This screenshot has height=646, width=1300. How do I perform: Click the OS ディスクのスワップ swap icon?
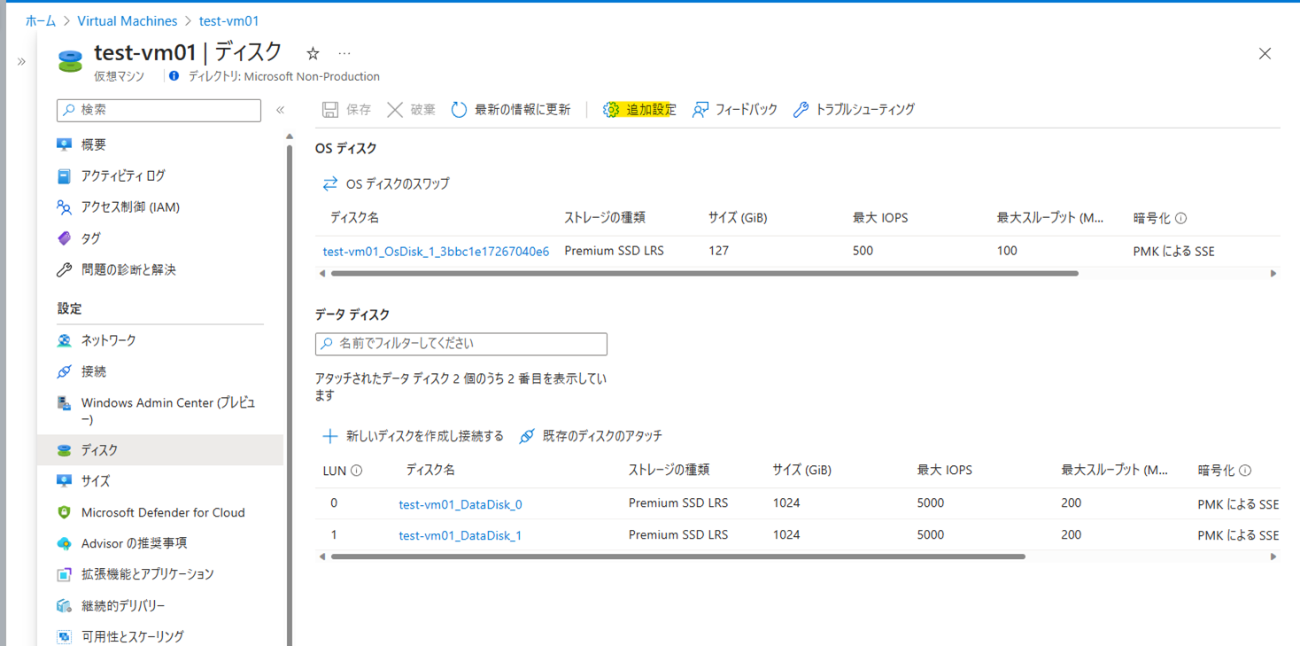click(330, 183)
